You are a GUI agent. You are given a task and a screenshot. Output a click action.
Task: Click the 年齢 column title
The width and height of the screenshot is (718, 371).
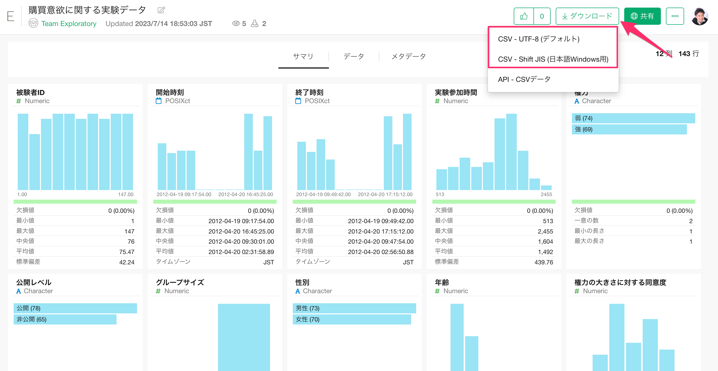(442, 282)
